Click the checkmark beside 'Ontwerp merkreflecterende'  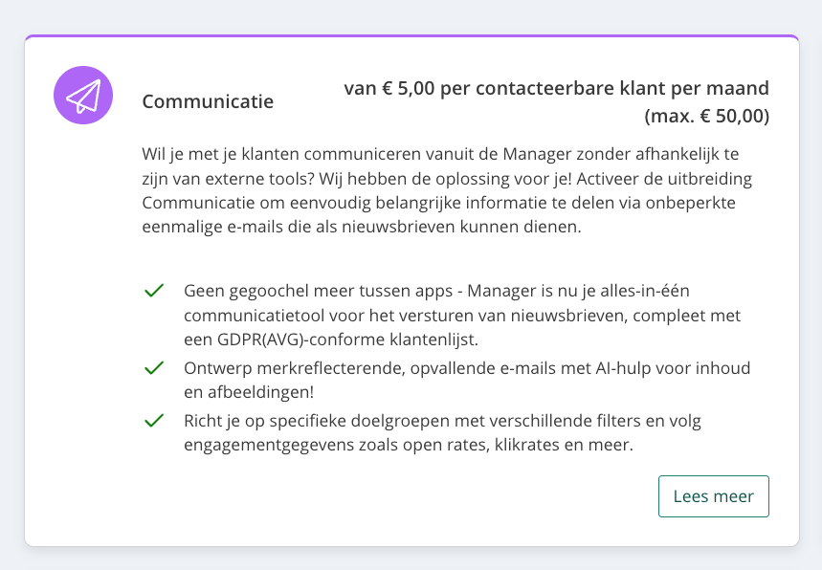click(x=153, y=368)
